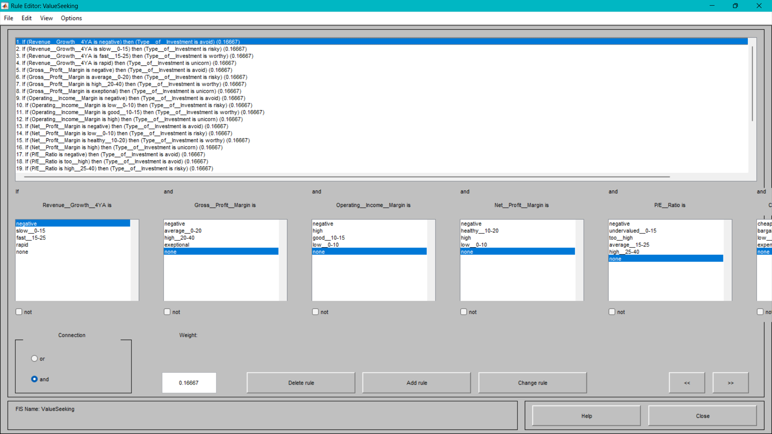Choose 'rapid' in Revenue Growth list

23,245
